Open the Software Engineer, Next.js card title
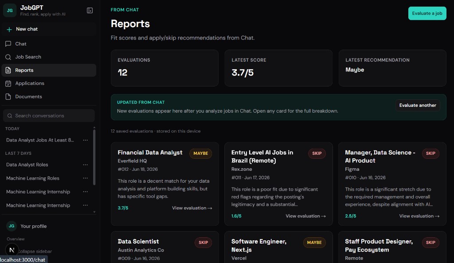Screen dimensions: 454x263 259,246
